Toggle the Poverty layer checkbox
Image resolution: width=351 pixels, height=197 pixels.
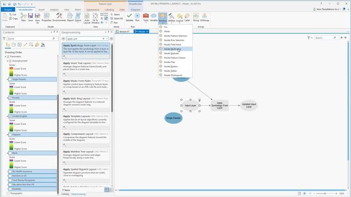click(10, 98)
